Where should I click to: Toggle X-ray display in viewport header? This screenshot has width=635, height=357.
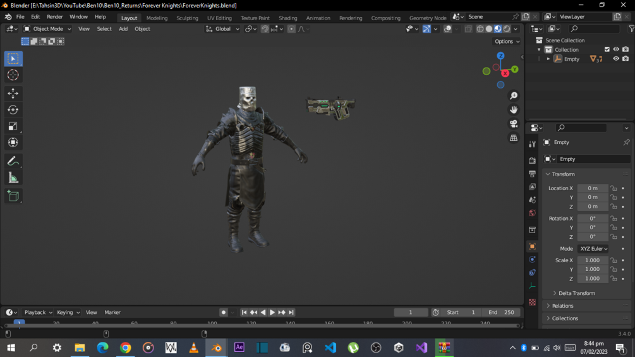[468, 28]
